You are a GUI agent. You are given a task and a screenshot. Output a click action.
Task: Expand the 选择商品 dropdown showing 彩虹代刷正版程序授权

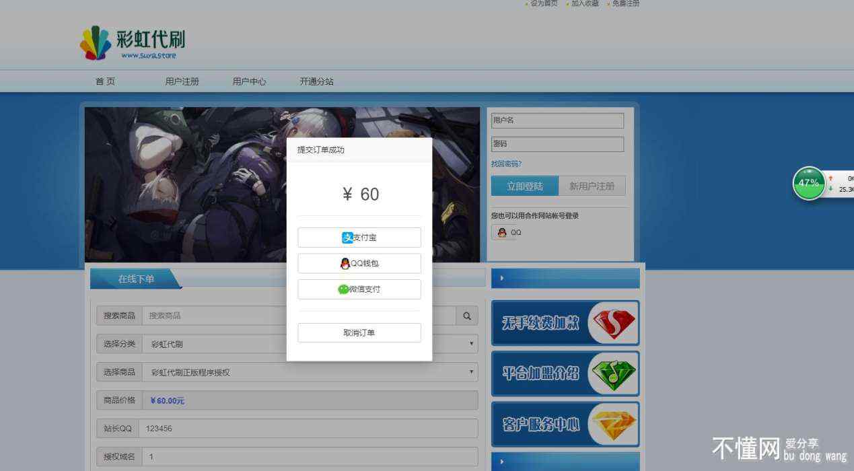[312, 372]
